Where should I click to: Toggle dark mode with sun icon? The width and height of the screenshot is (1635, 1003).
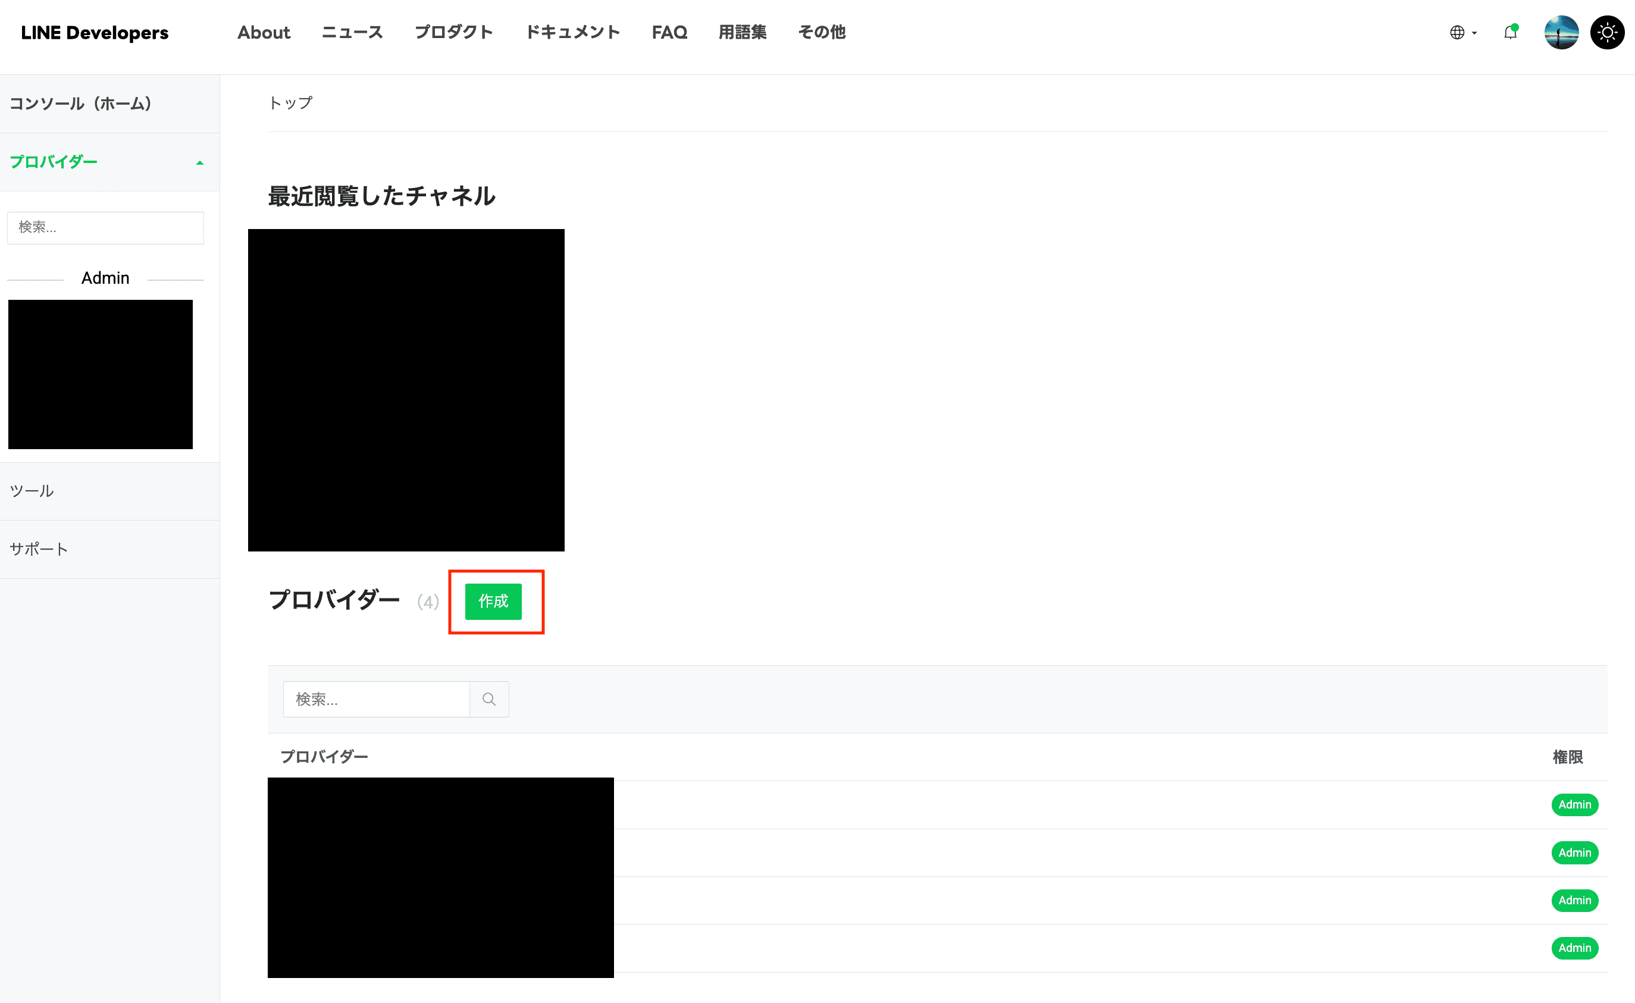pos(1606,33)
